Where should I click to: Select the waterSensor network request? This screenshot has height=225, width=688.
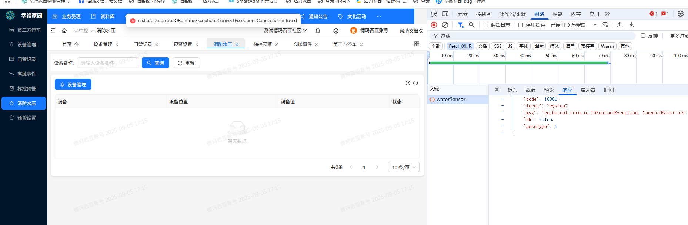pyautogui.click(x=458, y=100)
